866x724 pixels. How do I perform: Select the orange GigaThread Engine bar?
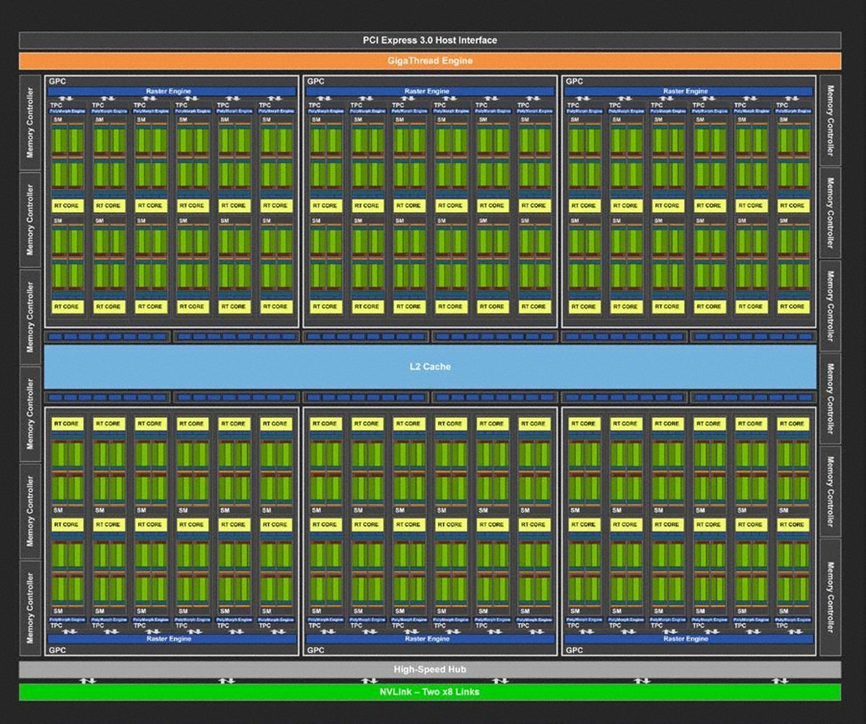click(x=429, y=61)
